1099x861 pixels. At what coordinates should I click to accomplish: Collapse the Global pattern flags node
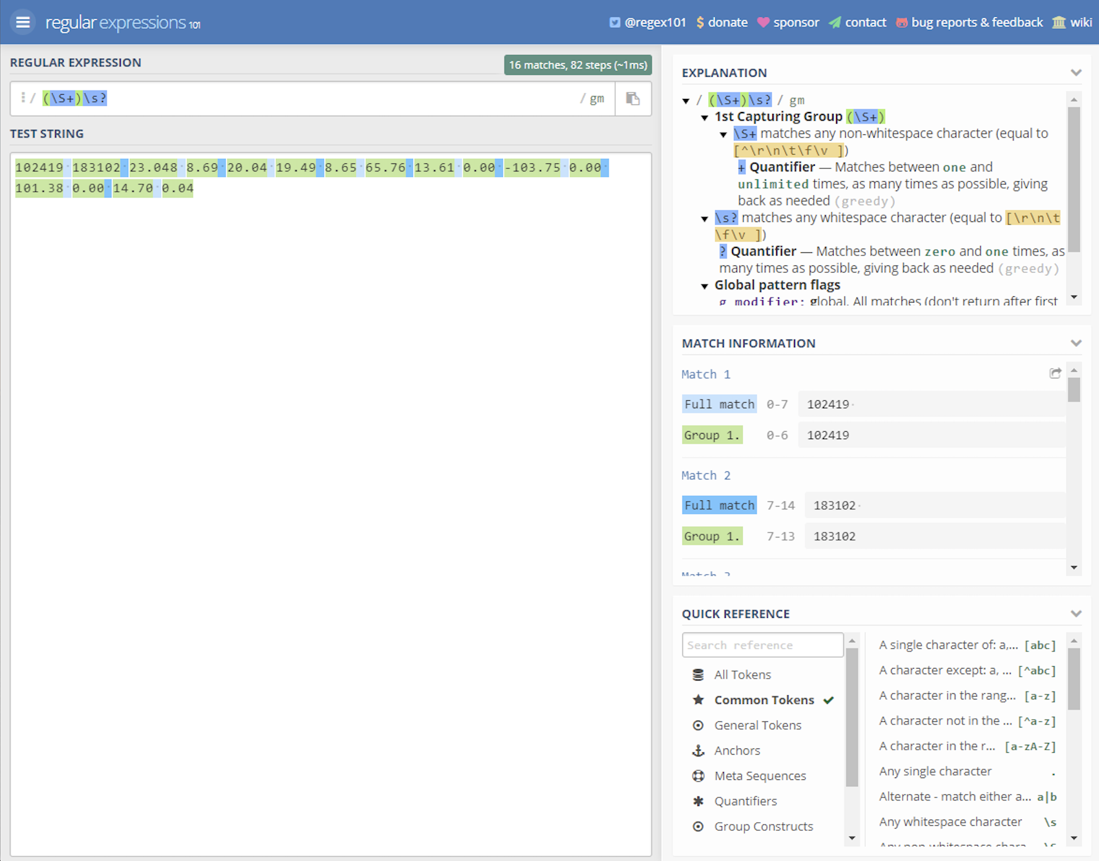tap(704, 286)
